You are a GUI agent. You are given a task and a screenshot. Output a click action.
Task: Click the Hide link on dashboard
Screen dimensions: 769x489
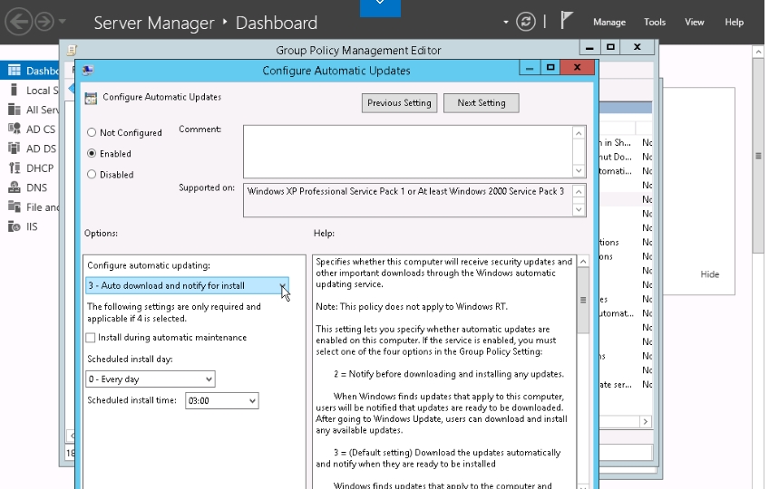710,274
